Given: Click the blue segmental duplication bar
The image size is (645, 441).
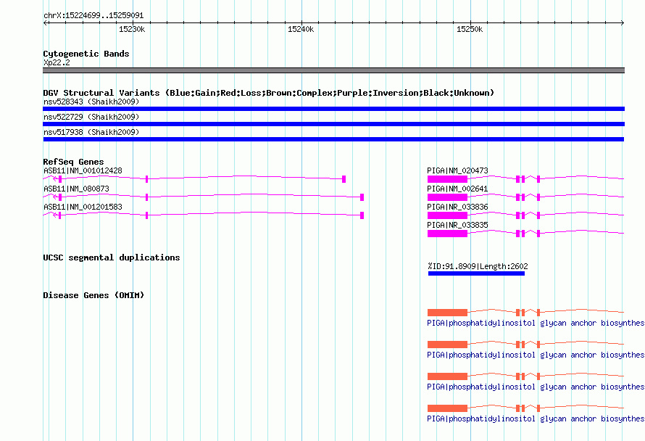Looking at the screenshot, I should [476, 273].
